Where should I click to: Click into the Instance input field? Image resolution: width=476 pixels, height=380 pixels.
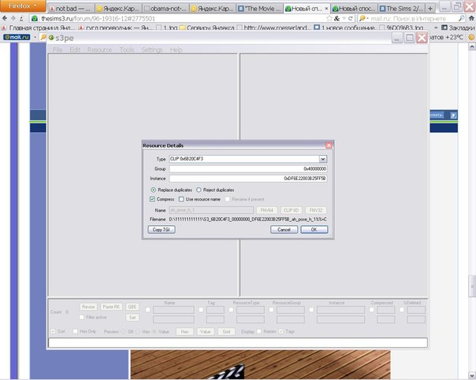(247, 179)
